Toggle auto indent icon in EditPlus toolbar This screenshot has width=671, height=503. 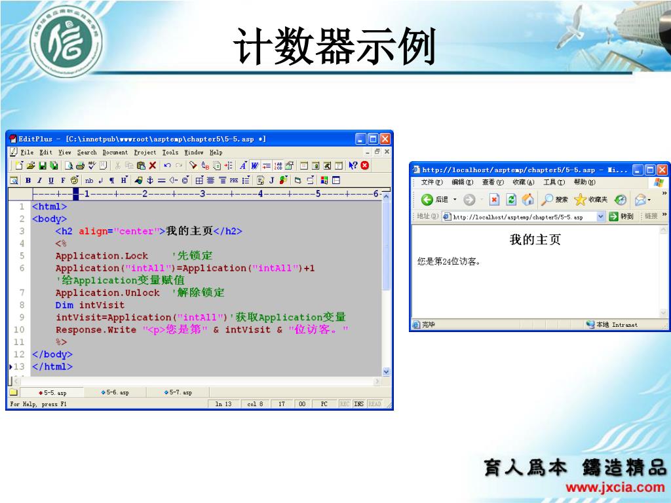point(267,166)
